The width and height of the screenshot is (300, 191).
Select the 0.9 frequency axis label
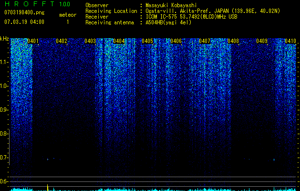4,110
